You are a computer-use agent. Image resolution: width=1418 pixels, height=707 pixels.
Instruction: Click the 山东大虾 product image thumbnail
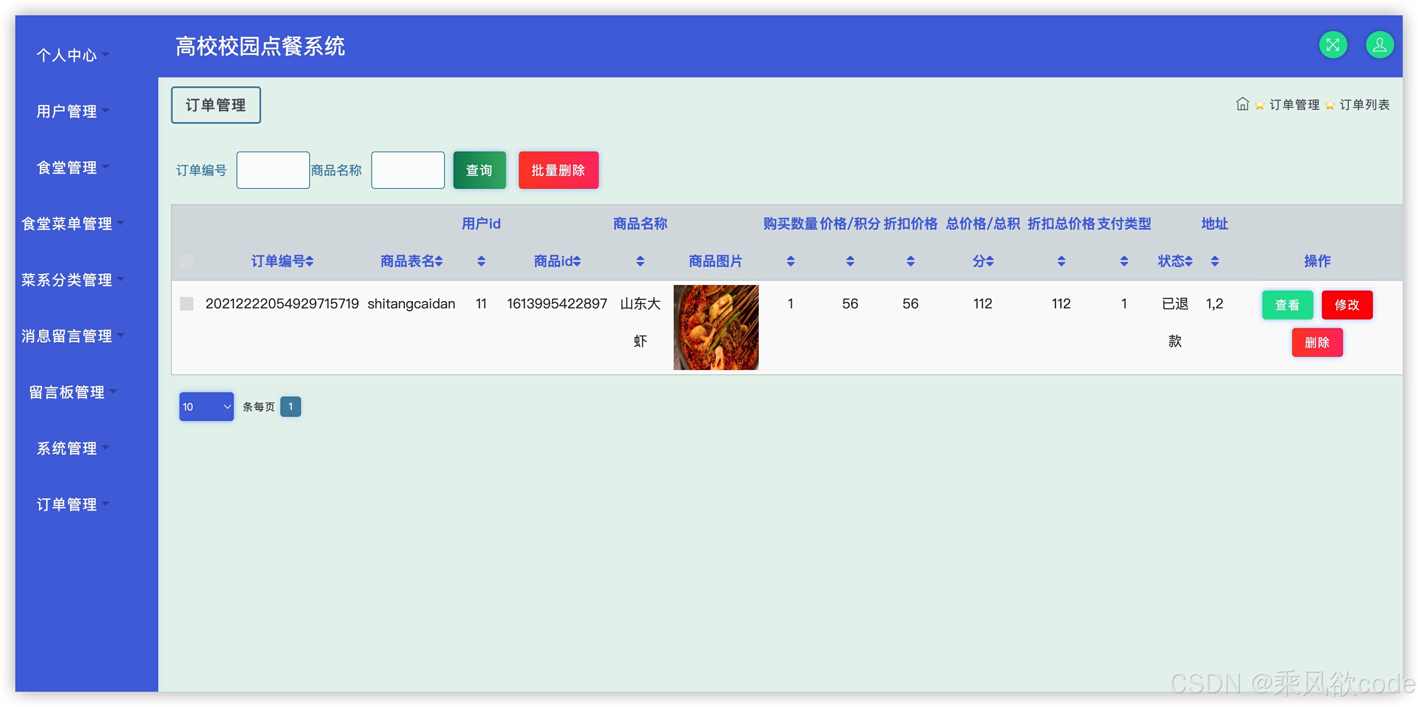716,327
